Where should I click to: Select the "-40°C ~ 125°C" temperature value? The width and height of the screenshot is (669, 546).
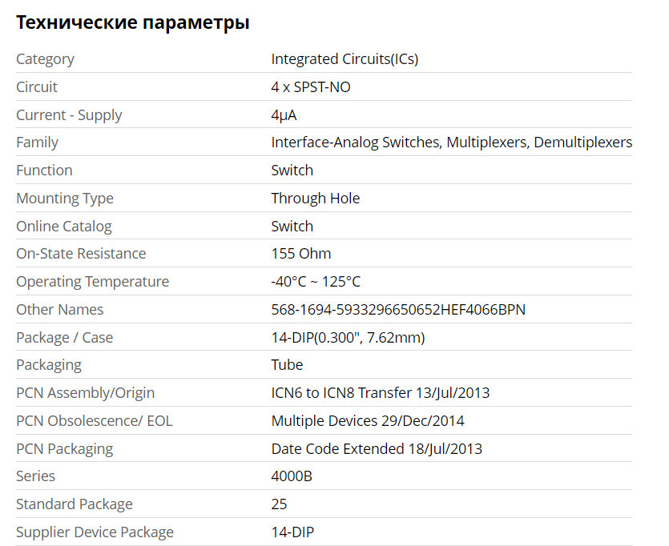tap(316, 282)
